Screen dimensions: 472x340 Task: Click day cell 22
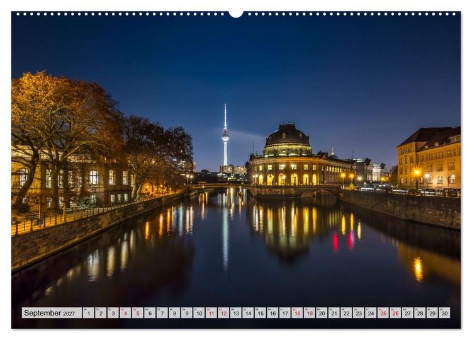347,312
